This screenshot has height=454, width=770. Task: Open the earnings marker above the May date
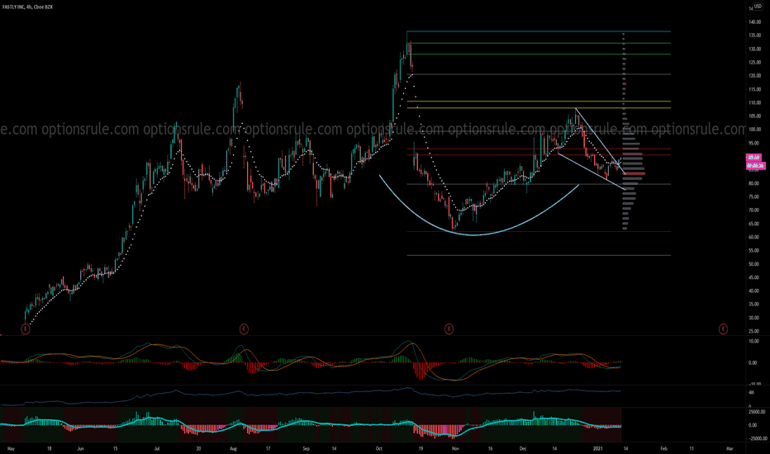[26, 329]
